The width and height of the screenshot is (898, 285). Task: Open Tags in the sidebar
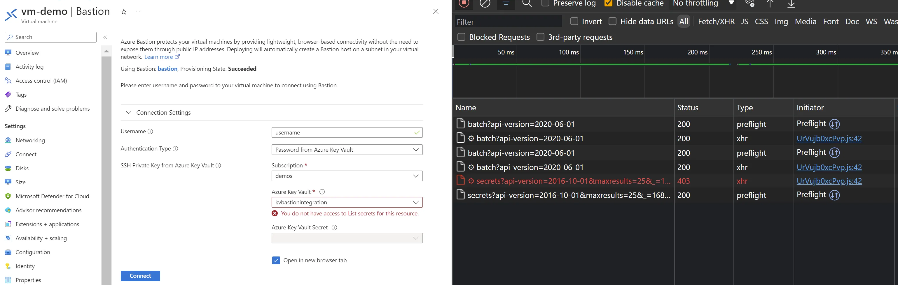coord(21,94)
